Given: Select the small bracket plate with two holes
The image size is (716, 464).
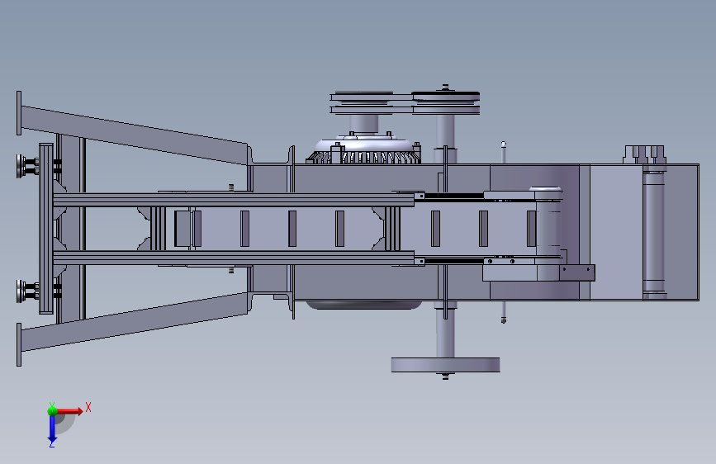Looking at the screenshot, I should [577, 272].
